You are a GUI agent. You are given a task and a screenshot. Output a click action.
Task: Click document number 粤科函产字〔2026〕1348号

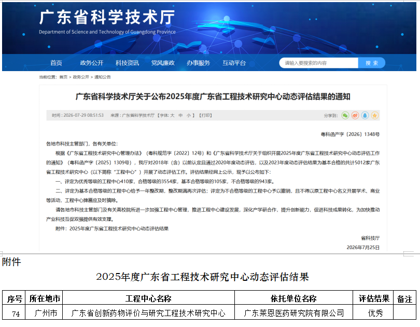pyautogui.click(x=351, y=134)
